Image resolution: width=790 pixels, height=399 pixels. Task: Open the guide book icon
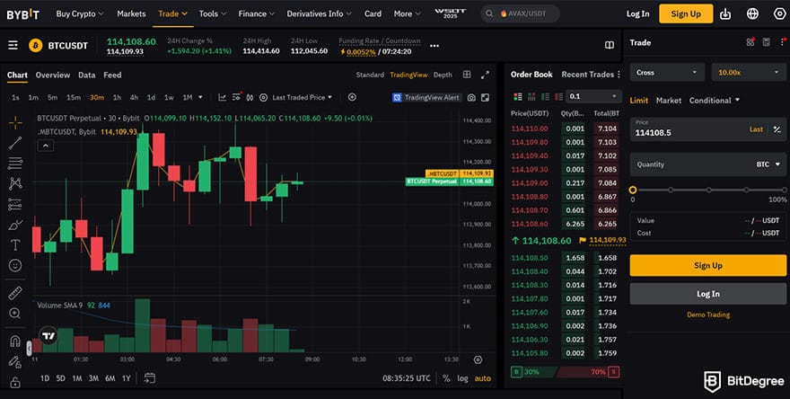click(x=610, y=46)
